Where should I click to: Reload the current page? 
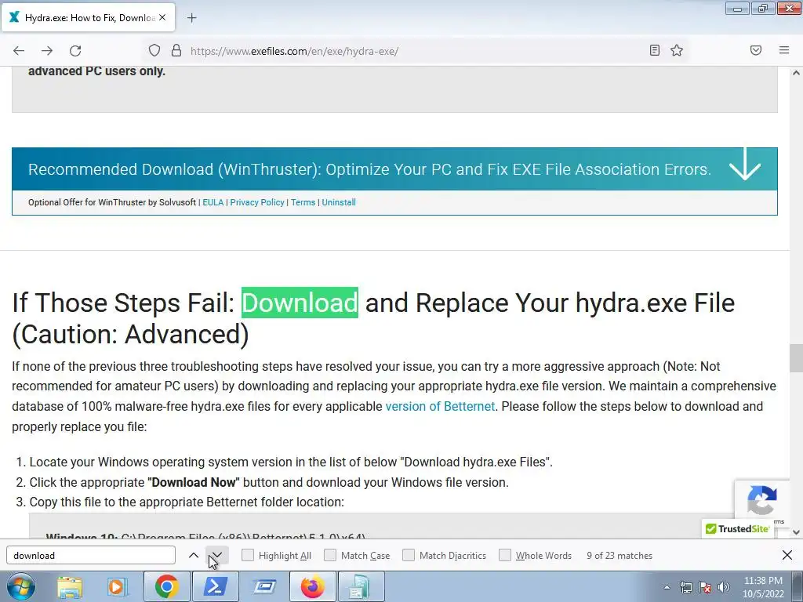pos(75,51)
